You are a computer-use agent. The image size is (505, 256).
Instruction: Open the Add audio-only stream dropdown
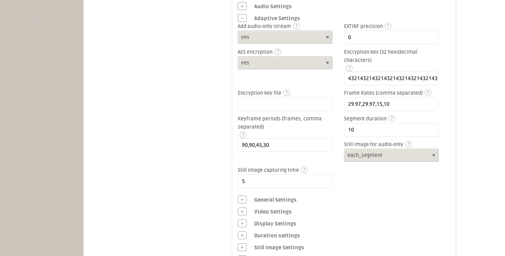point(285,37)
